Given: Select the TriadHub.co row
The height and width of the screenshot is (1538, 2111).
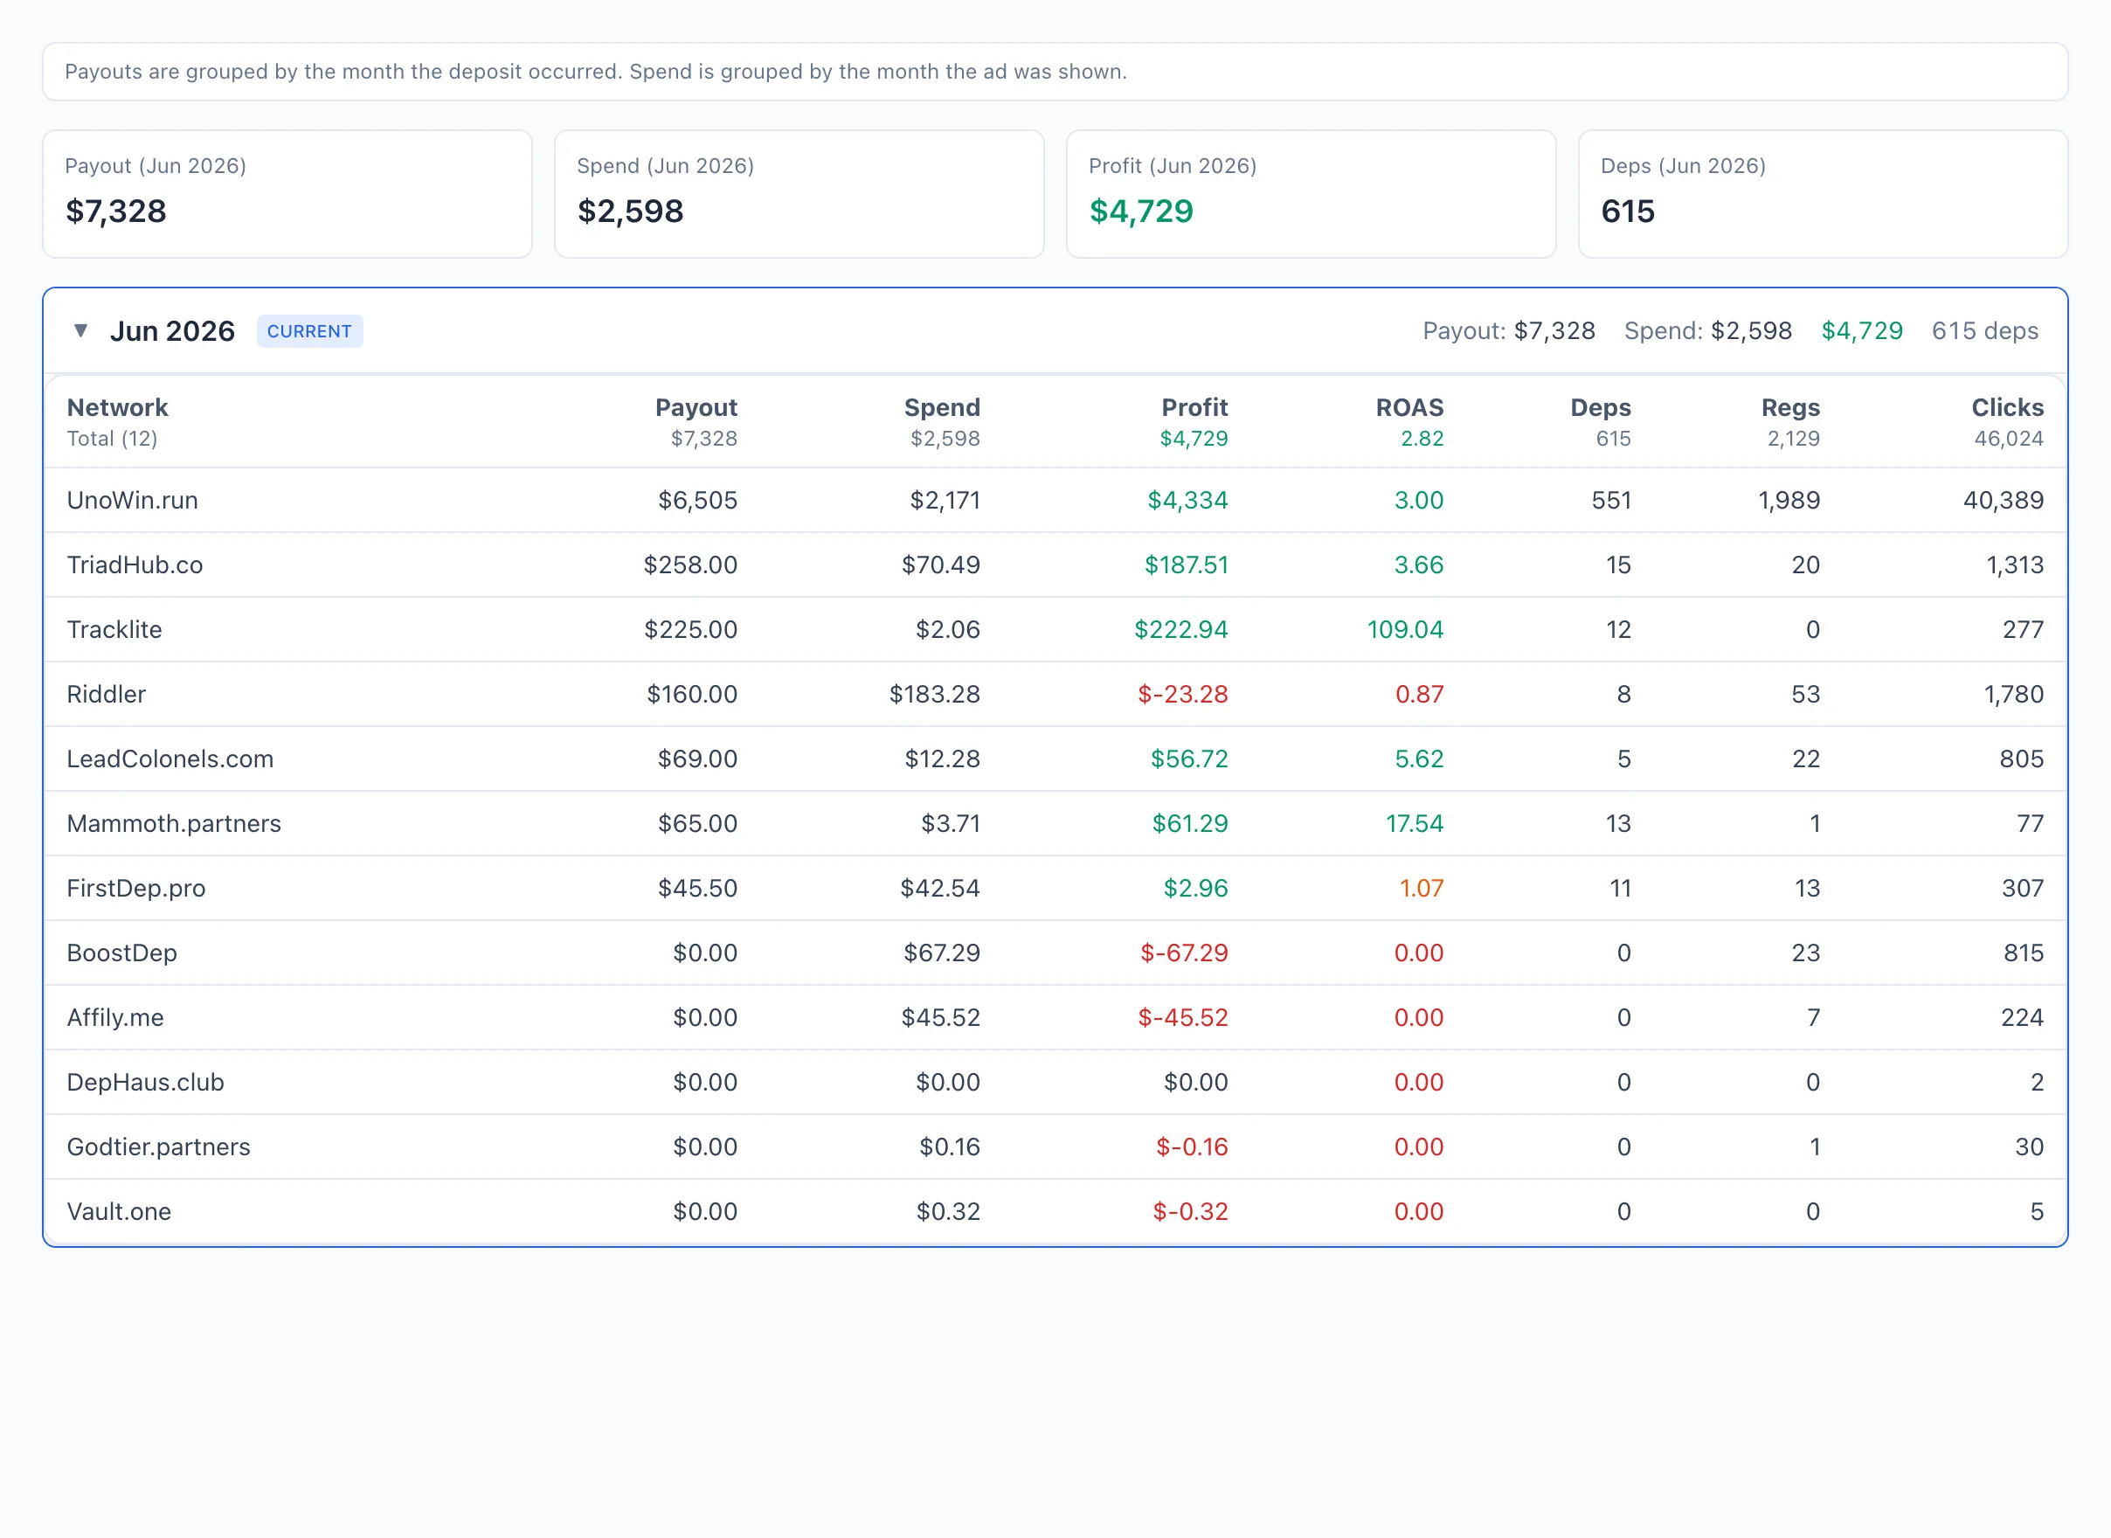Looking at the screenshot, I should [x=1055, y=565].
